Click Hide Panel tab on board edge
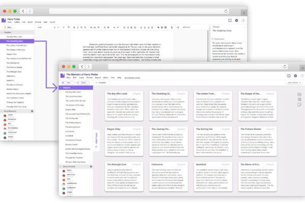Viewport: 305px width, 203px height. 96,140
